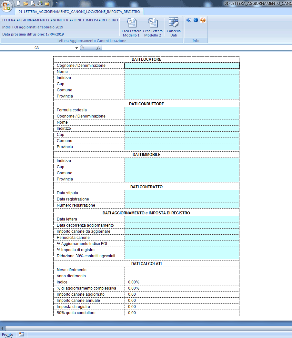Screen dimensions: 292x338
Task: Click the horizontal scrollbar left arrow
Action: [x=2, y=329]
